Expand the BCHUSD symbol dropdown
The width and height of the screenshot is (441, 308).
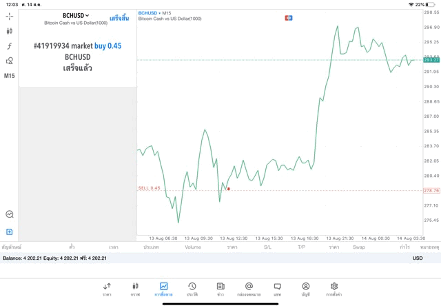(x=76, y=15)
